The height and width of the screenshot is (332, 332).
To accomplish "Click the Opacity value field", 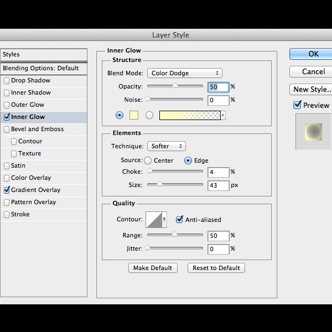I will (219, 87).
